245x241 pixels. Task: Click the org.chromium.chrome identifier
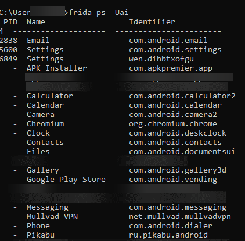click(173, 124)
